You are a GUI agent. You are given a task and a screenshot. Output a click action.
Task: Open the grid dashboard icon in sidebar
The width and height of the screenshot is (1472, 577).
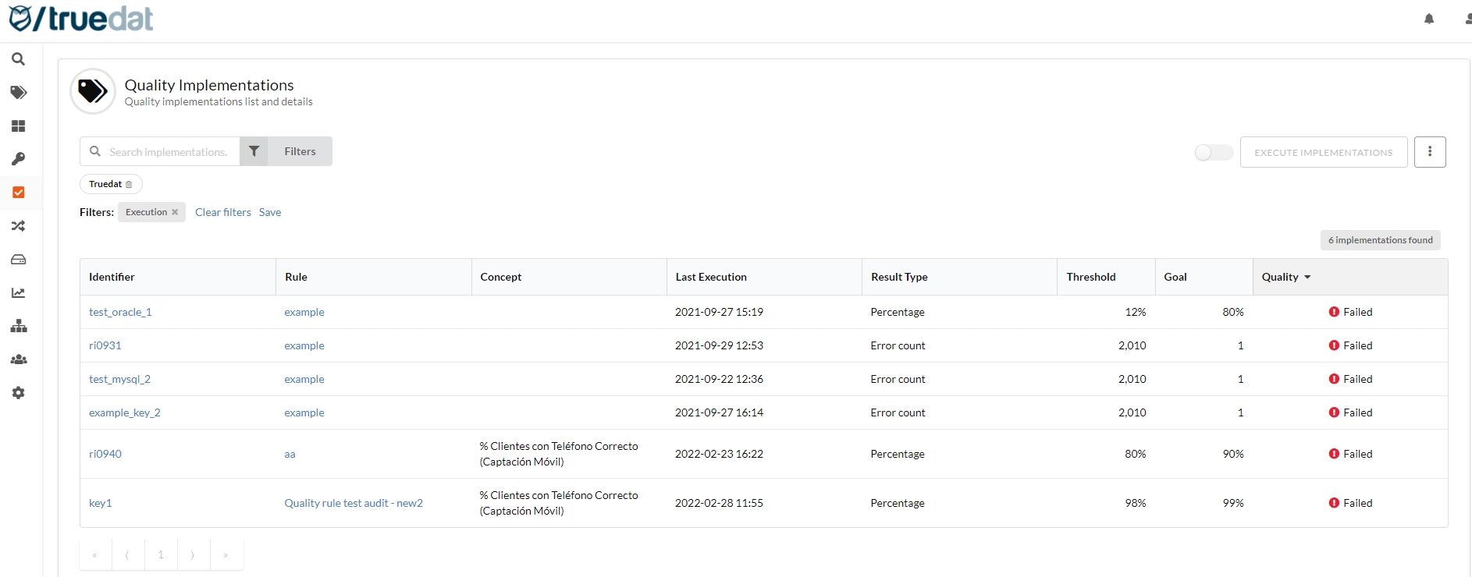pyautogui.click(x=19, y=126)
